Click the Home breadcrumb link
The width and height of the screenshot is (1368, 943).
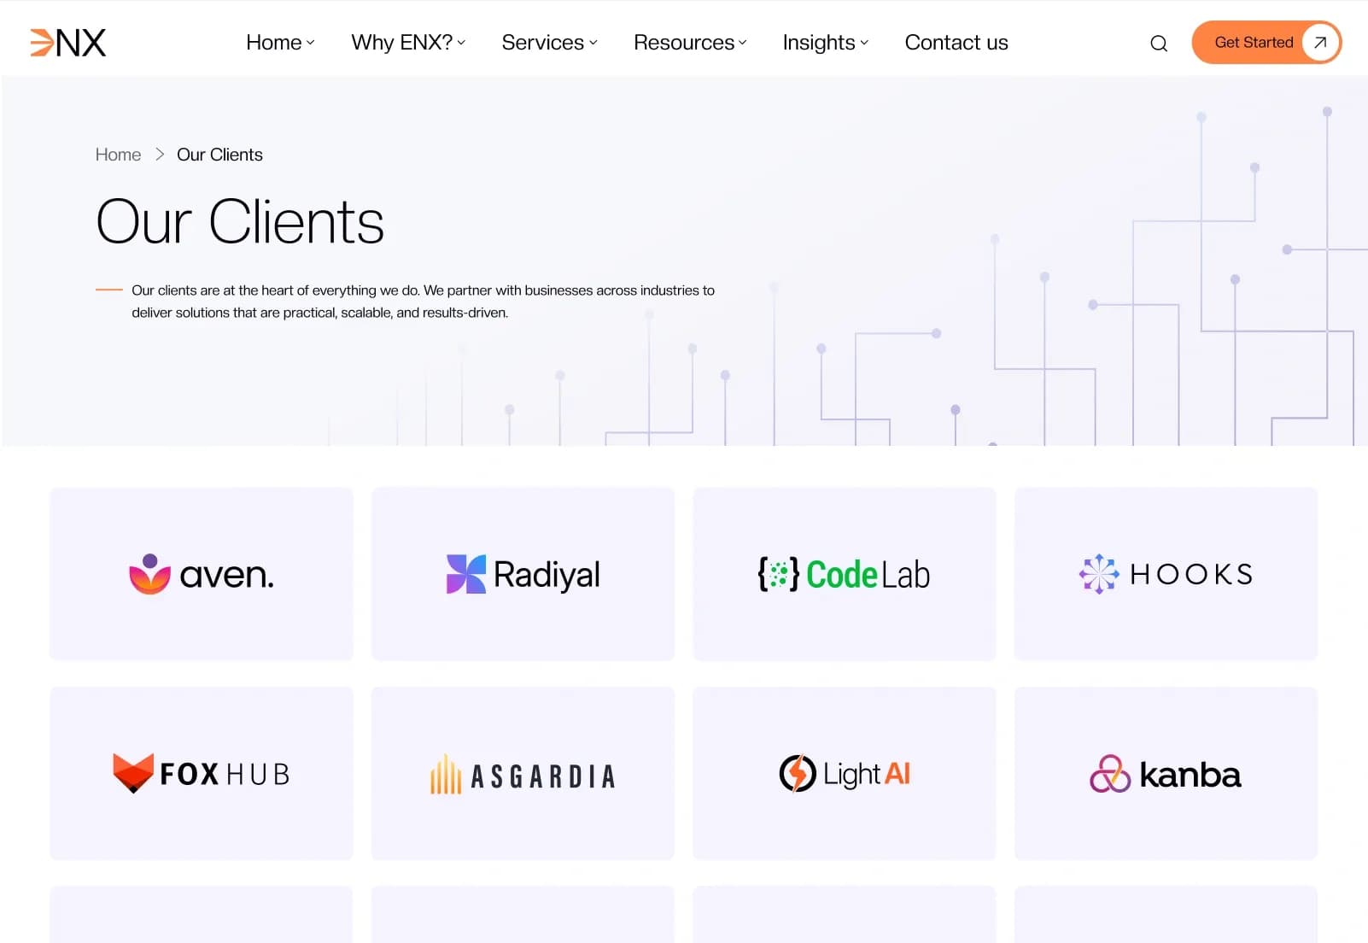pos(118,155)
